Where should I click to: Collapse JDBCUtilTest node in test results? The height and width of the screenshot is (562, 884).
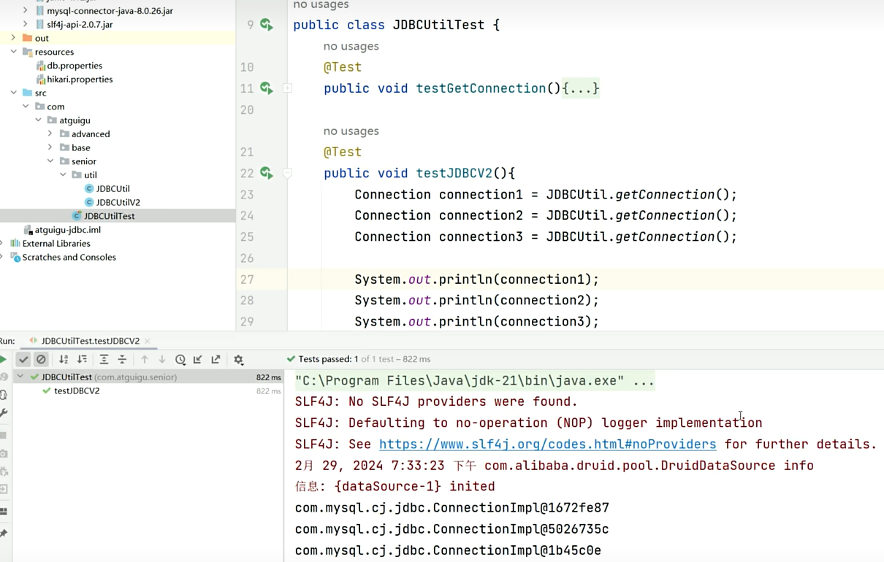point(20,377)
